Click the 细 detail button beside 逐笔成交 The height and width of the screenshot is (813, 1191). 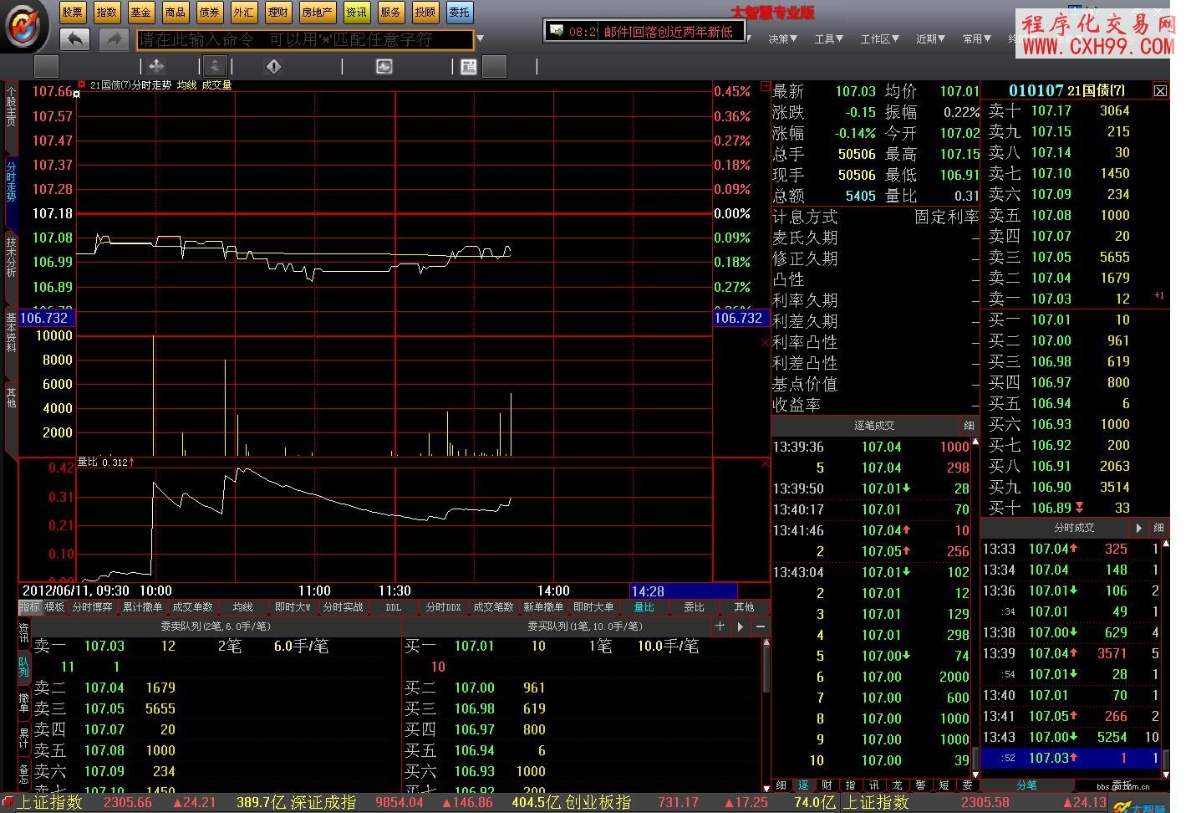coord(969,426)
